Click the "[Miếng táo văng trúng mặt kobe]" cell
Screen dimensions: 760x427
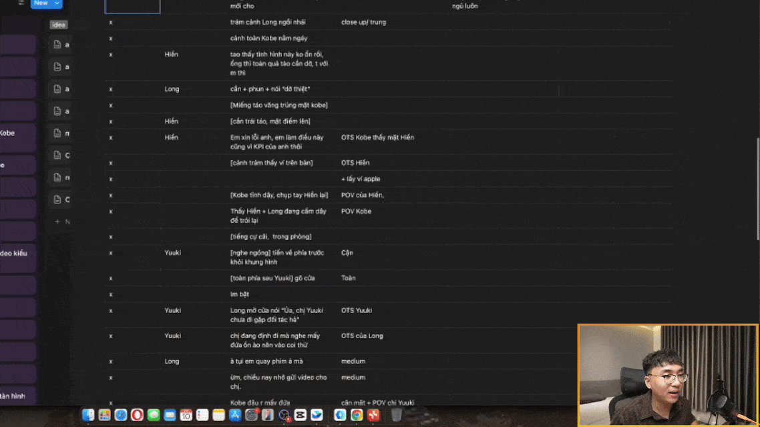[x=278, y=105]
